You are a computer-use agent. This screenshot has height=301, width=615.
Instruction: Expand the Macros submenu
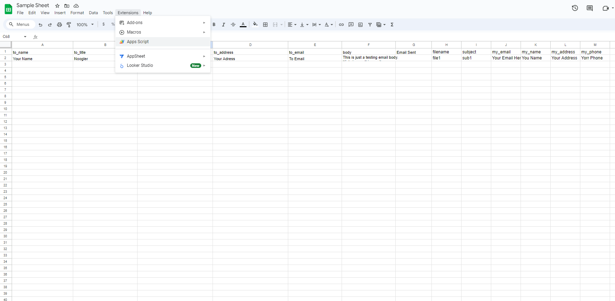click(x=163, y=32)
